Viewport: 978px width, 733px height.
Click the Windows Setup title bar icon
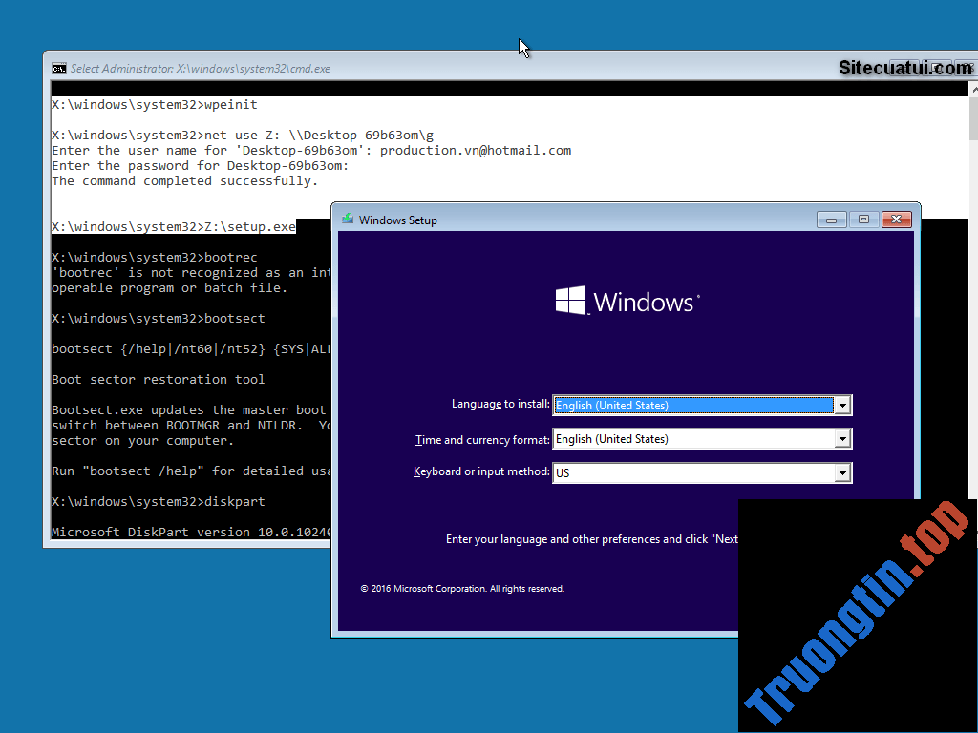(347, 220)
